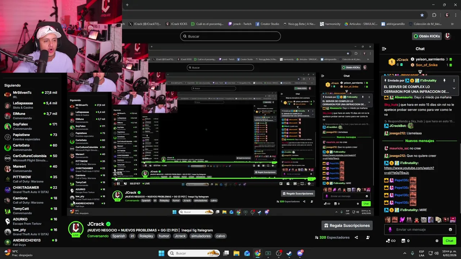Image resolution: width=461 pixels, height=259 pixels.
Task: Open CHIKITAGAMER channel in sidebar
Action: click(x=31, y=190)
